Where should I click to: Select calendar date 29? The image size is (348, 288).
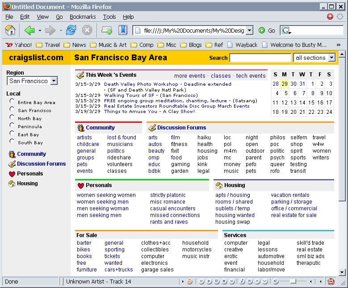[x=285, y=84]
